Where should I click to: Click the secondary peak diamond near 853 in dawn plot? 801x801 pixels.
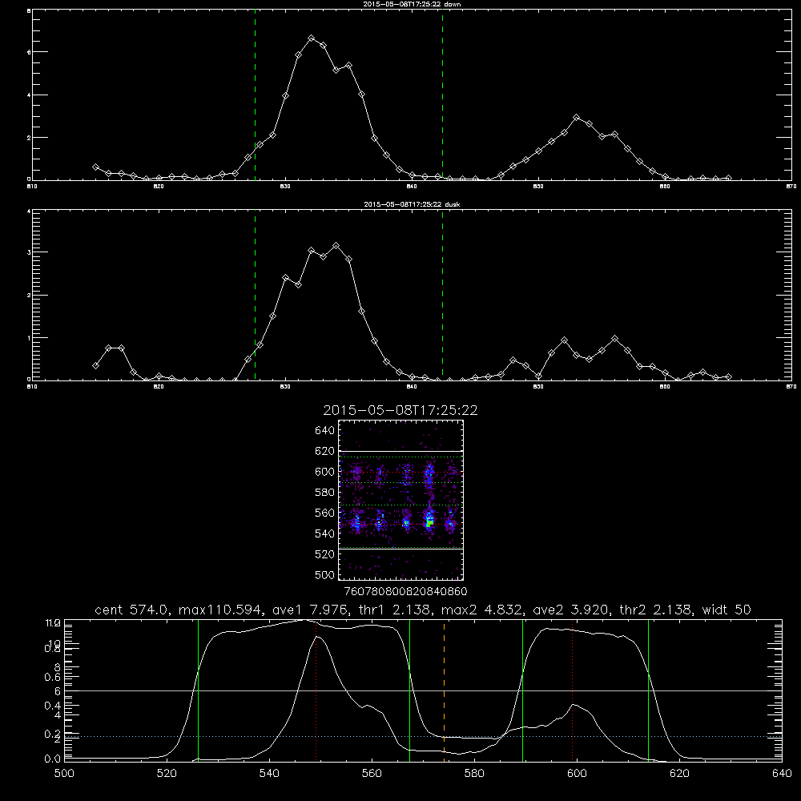click(577, 118)
